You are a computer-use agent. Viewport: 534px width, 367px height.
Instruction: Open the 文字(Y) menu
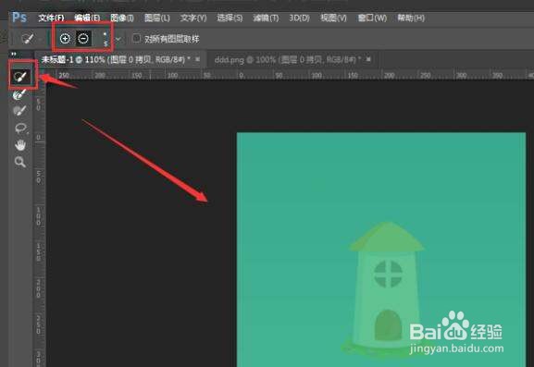tap(193, 18)
